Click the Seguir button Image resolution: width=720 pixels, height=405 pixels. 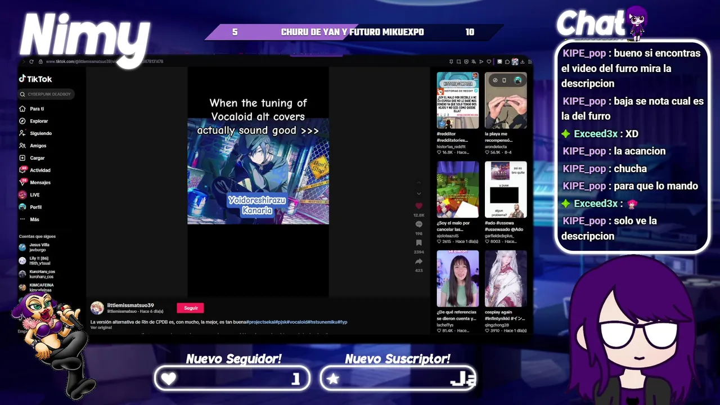[190, 308]
